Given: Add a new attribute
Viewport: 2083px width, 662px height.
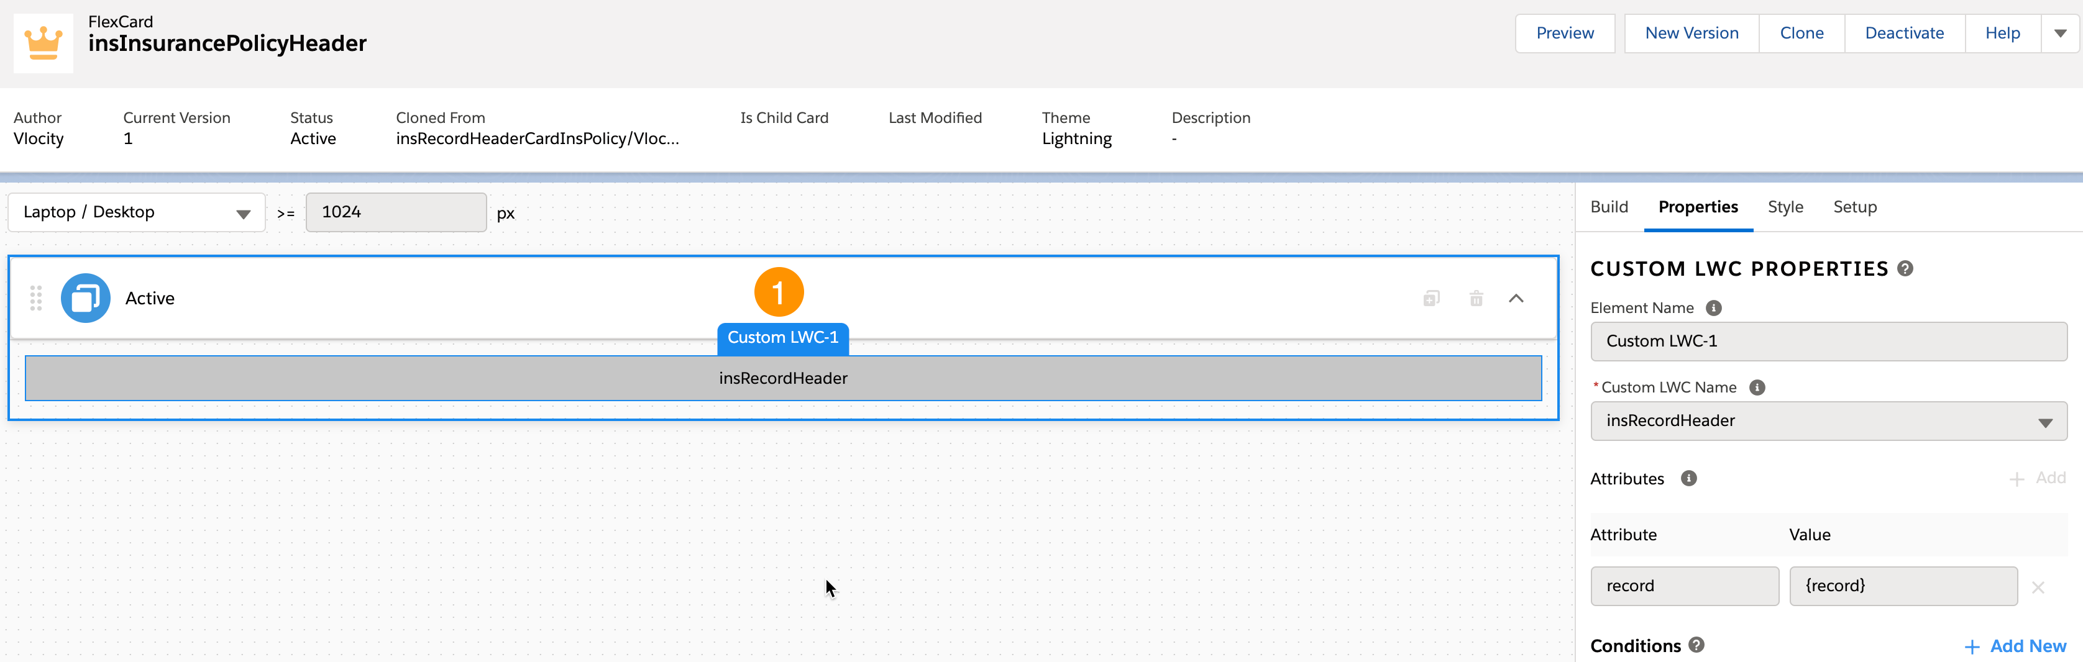Looking at the screenshot, I should point(2038,479).
